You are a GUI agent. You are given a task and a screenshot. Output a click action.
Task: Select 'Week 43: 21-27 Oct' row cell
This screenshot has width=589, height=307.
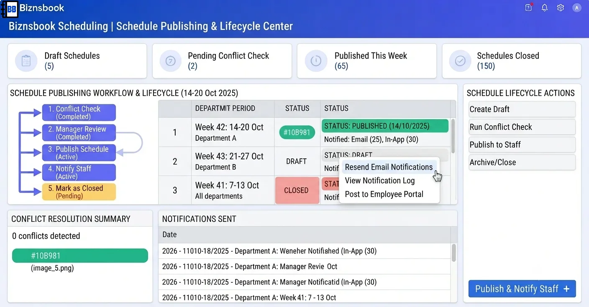233,161
